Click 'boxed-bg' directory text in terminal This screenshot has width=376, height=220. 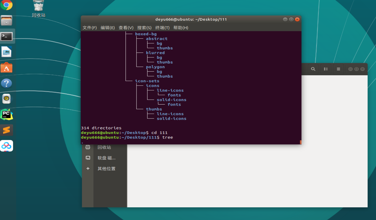tap(146, 34)
